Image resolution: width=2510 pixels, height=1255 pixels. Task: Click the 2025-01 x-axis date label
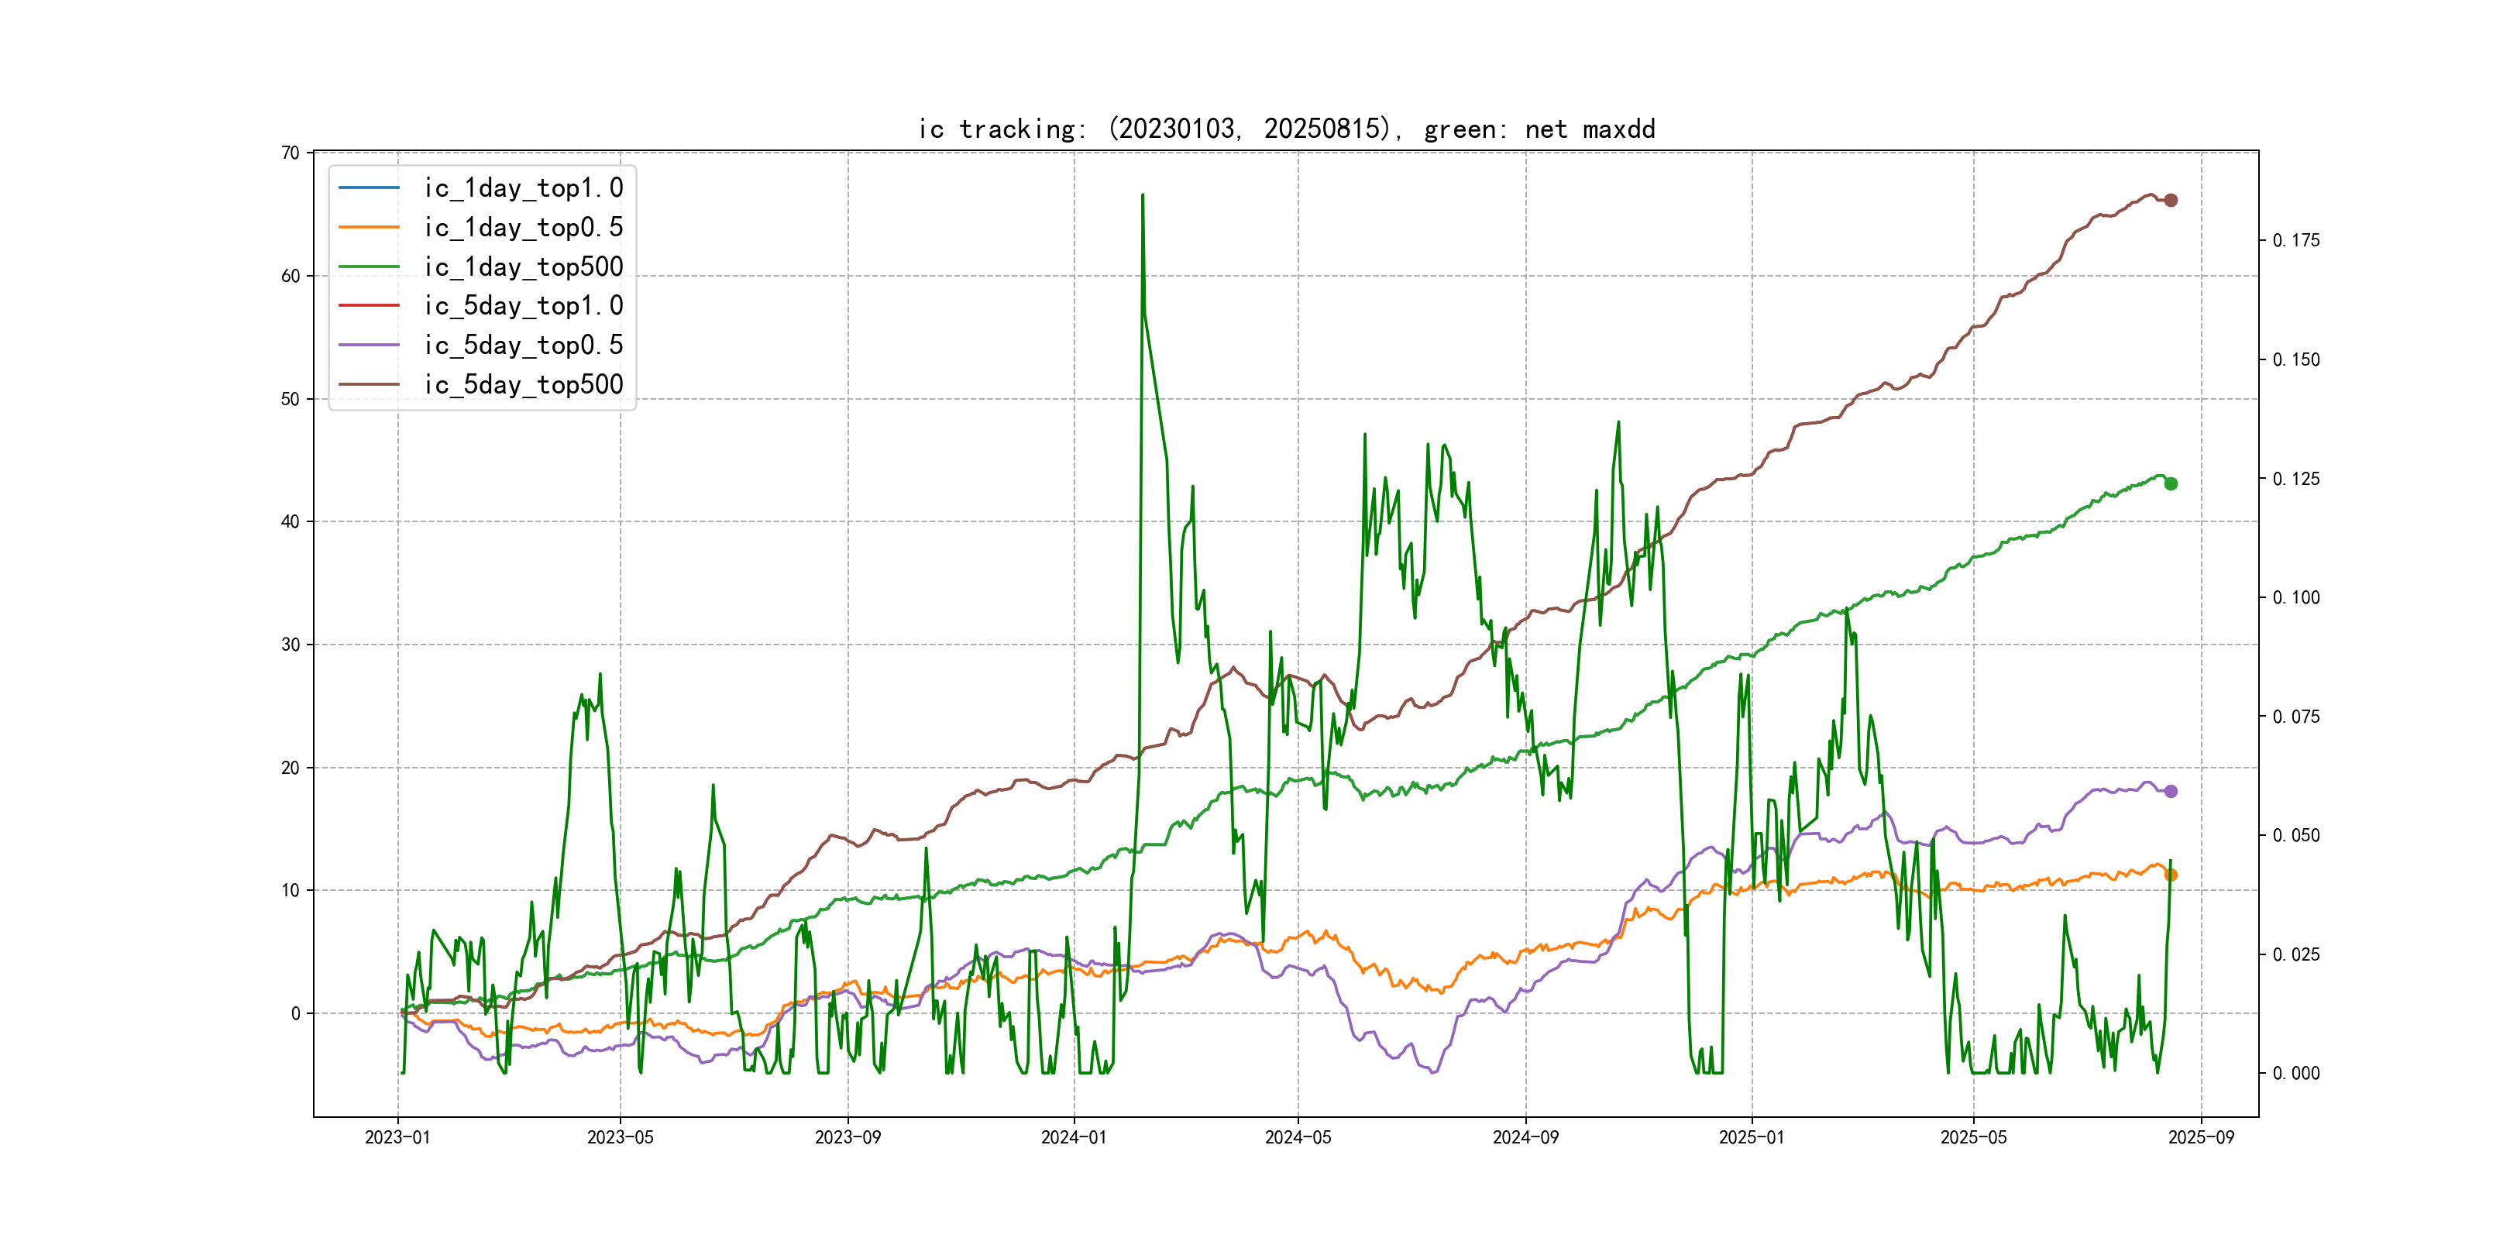pyautogui.click(x=1751, y=1137)
